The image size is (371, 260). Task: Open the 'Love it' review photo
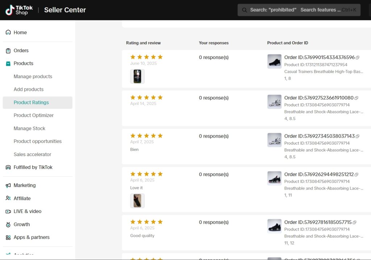[x=137, y=201]
